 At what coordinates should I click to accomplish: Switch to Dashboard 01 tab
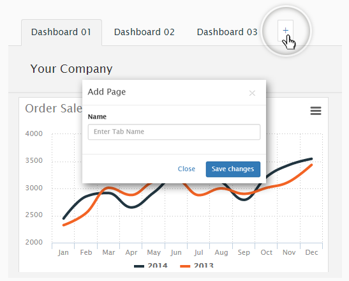pos(61,33)
